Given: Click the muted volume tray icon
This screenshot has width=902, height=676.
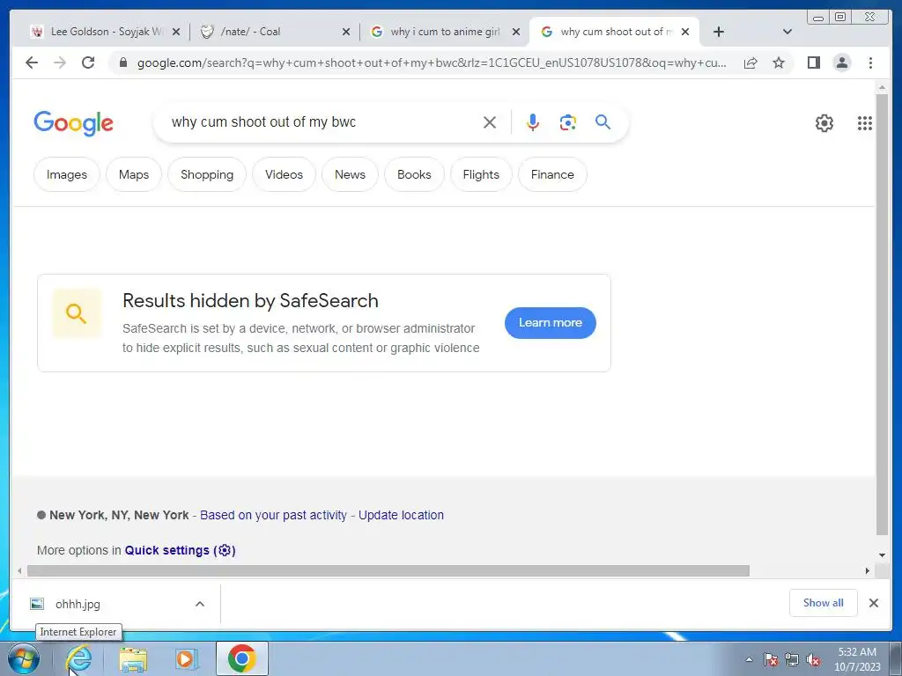Looking at the screenshot, I should coord(813,660).
